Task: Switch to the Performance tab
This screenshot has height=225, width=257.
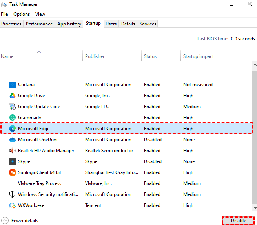Action: click(x=39, y=24)
